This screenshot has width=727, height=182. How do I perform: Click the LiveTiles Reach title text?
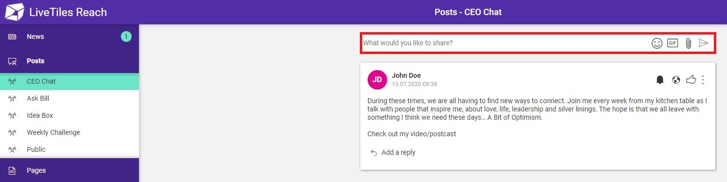pos(68,13)
